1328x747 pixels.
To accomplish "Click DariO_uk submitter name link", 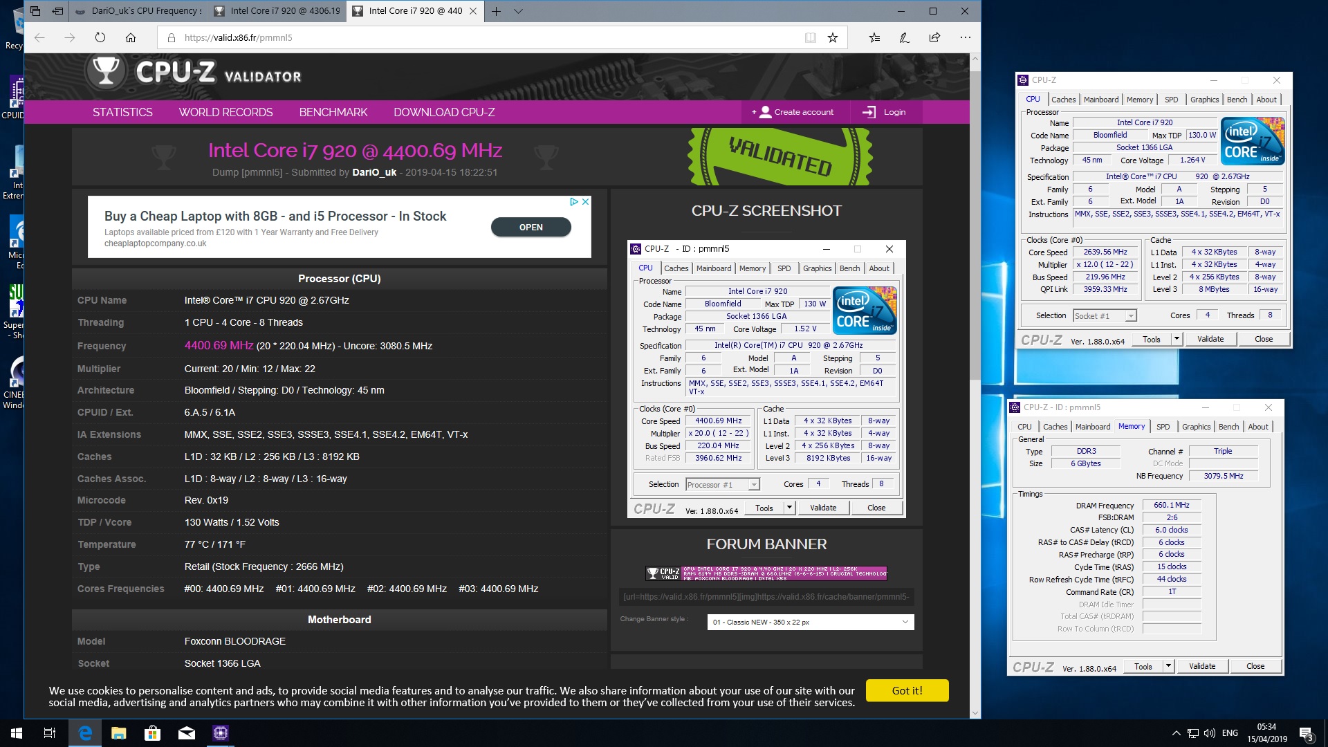I will click(x=374, y=172).
